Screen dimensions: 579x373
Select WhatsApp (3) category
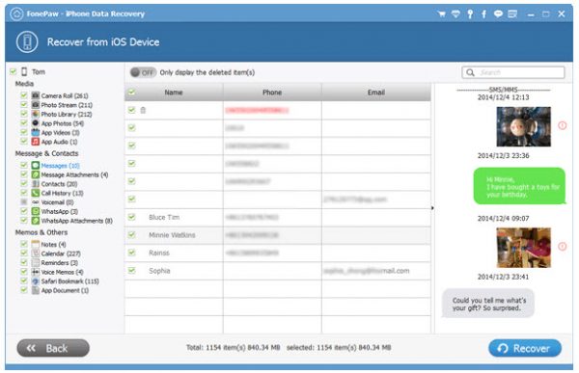coord(60,212)
